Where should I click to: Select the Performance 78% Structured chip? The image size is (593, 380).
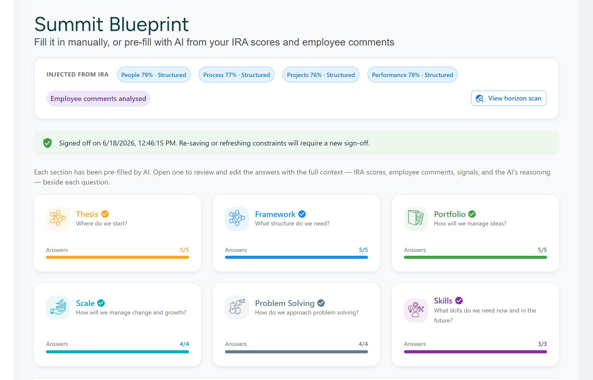pyautogui.click(x=413, y=75)
